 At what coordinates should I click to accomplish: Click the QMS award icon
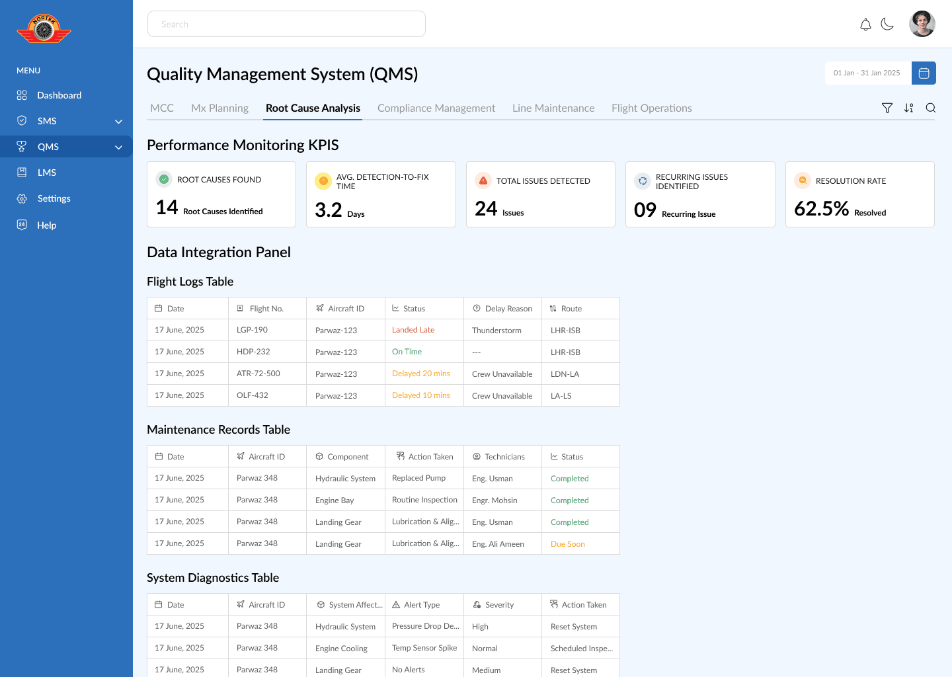pos(22,146)
